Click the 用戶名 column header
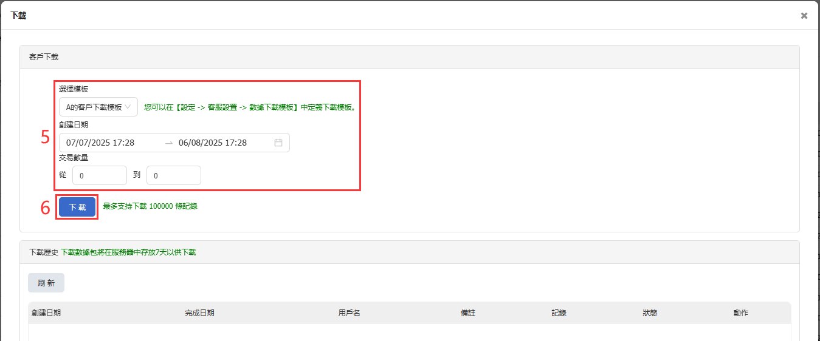The height and width of the screenshot is (341, 820). point(350,313)
